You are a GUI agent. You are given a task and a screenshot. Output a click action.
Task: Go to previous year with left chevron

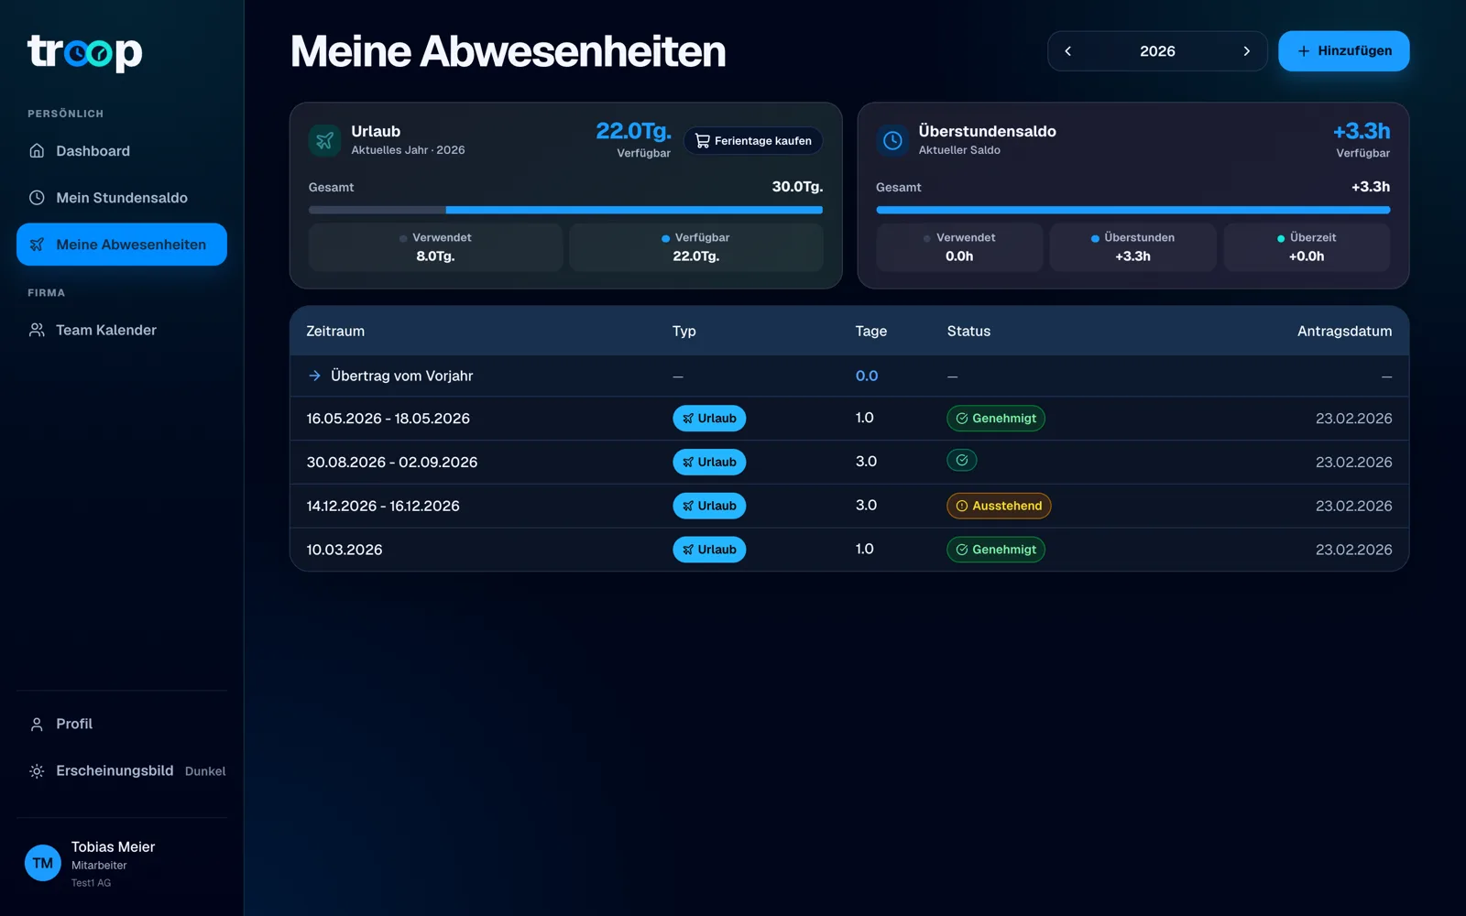[1067, 51]
